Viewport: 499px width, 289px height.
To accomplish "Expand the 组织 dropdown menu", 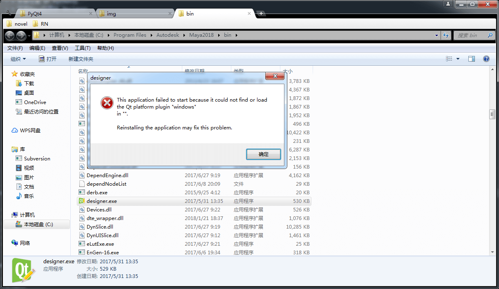I will 18,59.
